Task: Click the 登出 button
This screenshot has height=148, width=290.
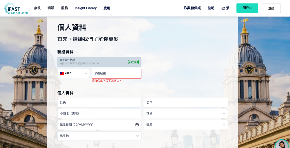Action: pos(271,8)
